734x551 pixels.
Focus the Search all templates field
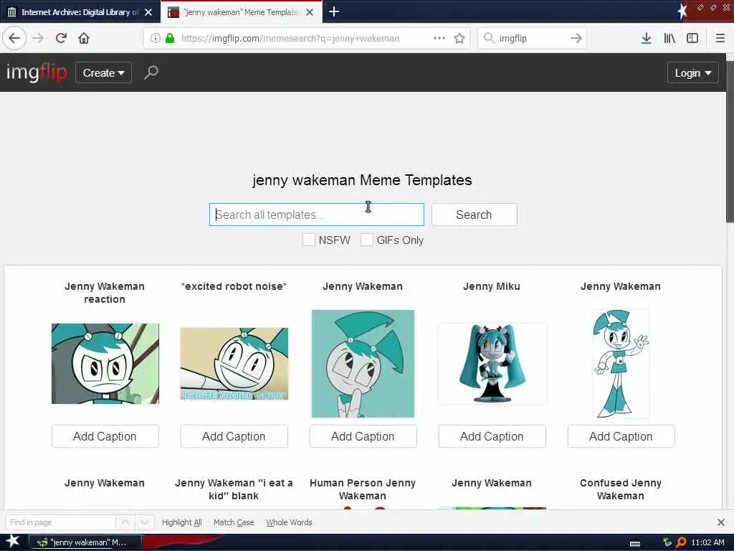point(316,215)
